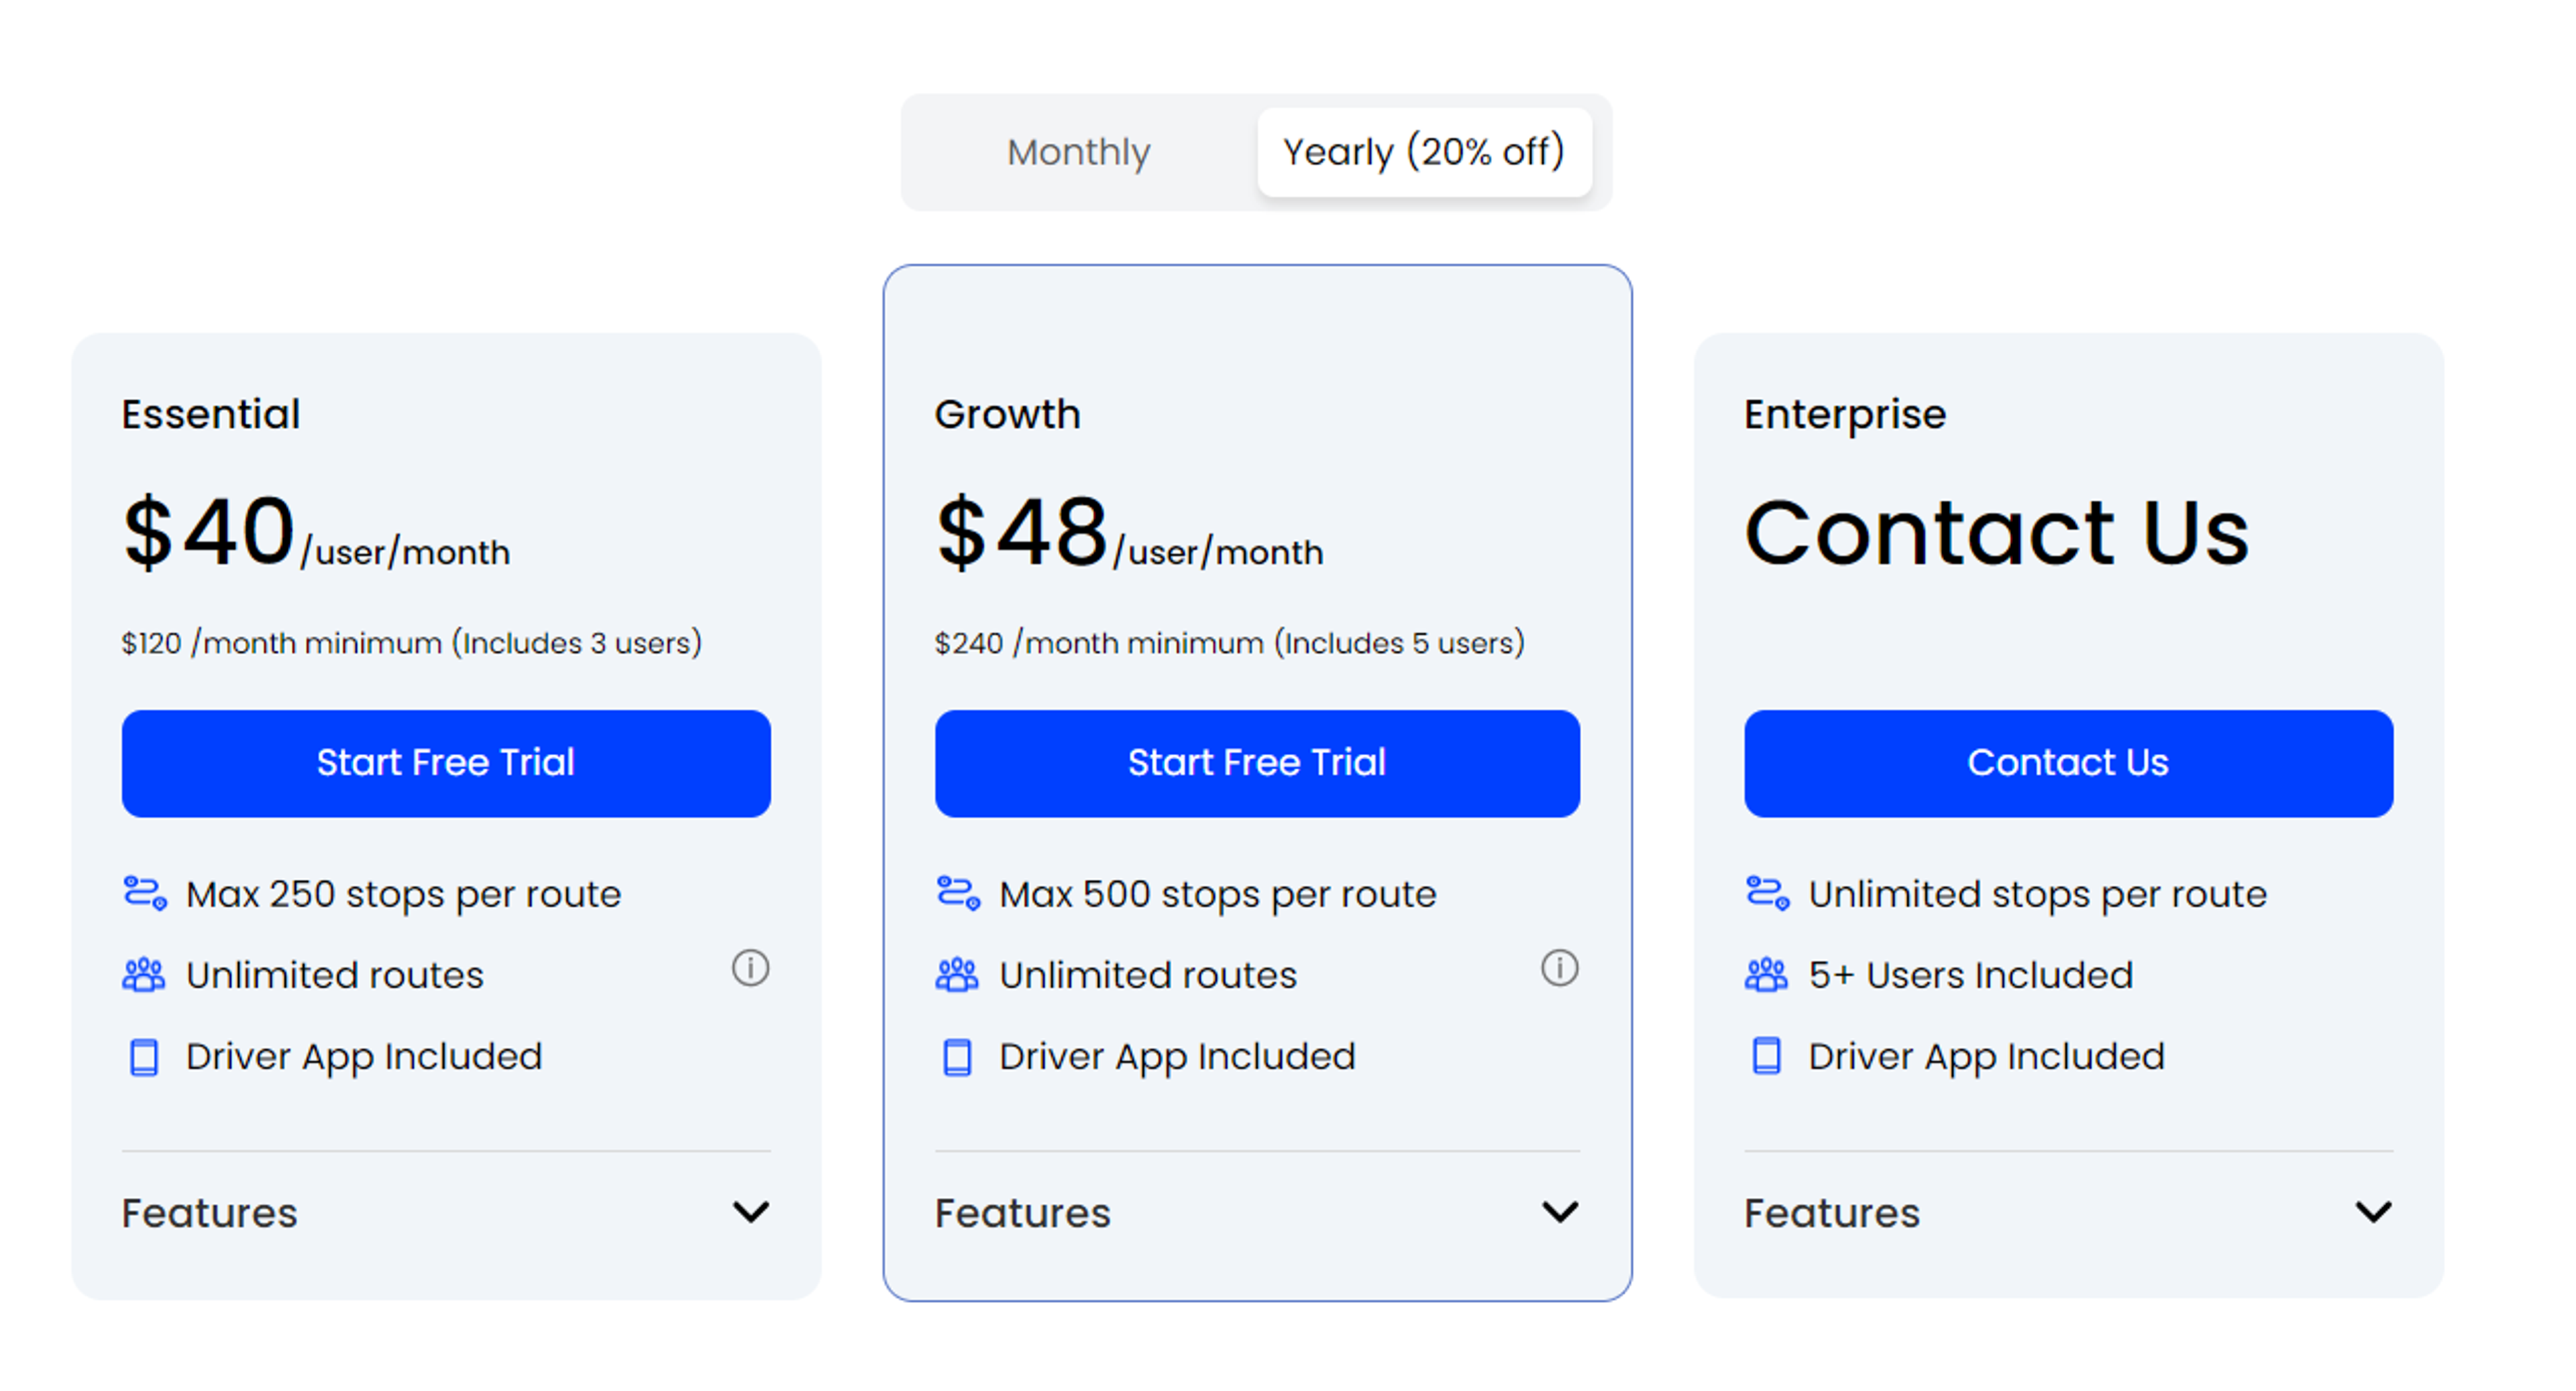
Task: Start Free Trial for Essential plan
Action: coord(446,763)
